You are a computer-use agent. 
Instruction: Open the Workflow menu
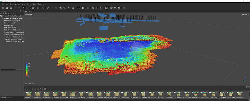click(x=17, y=4)
